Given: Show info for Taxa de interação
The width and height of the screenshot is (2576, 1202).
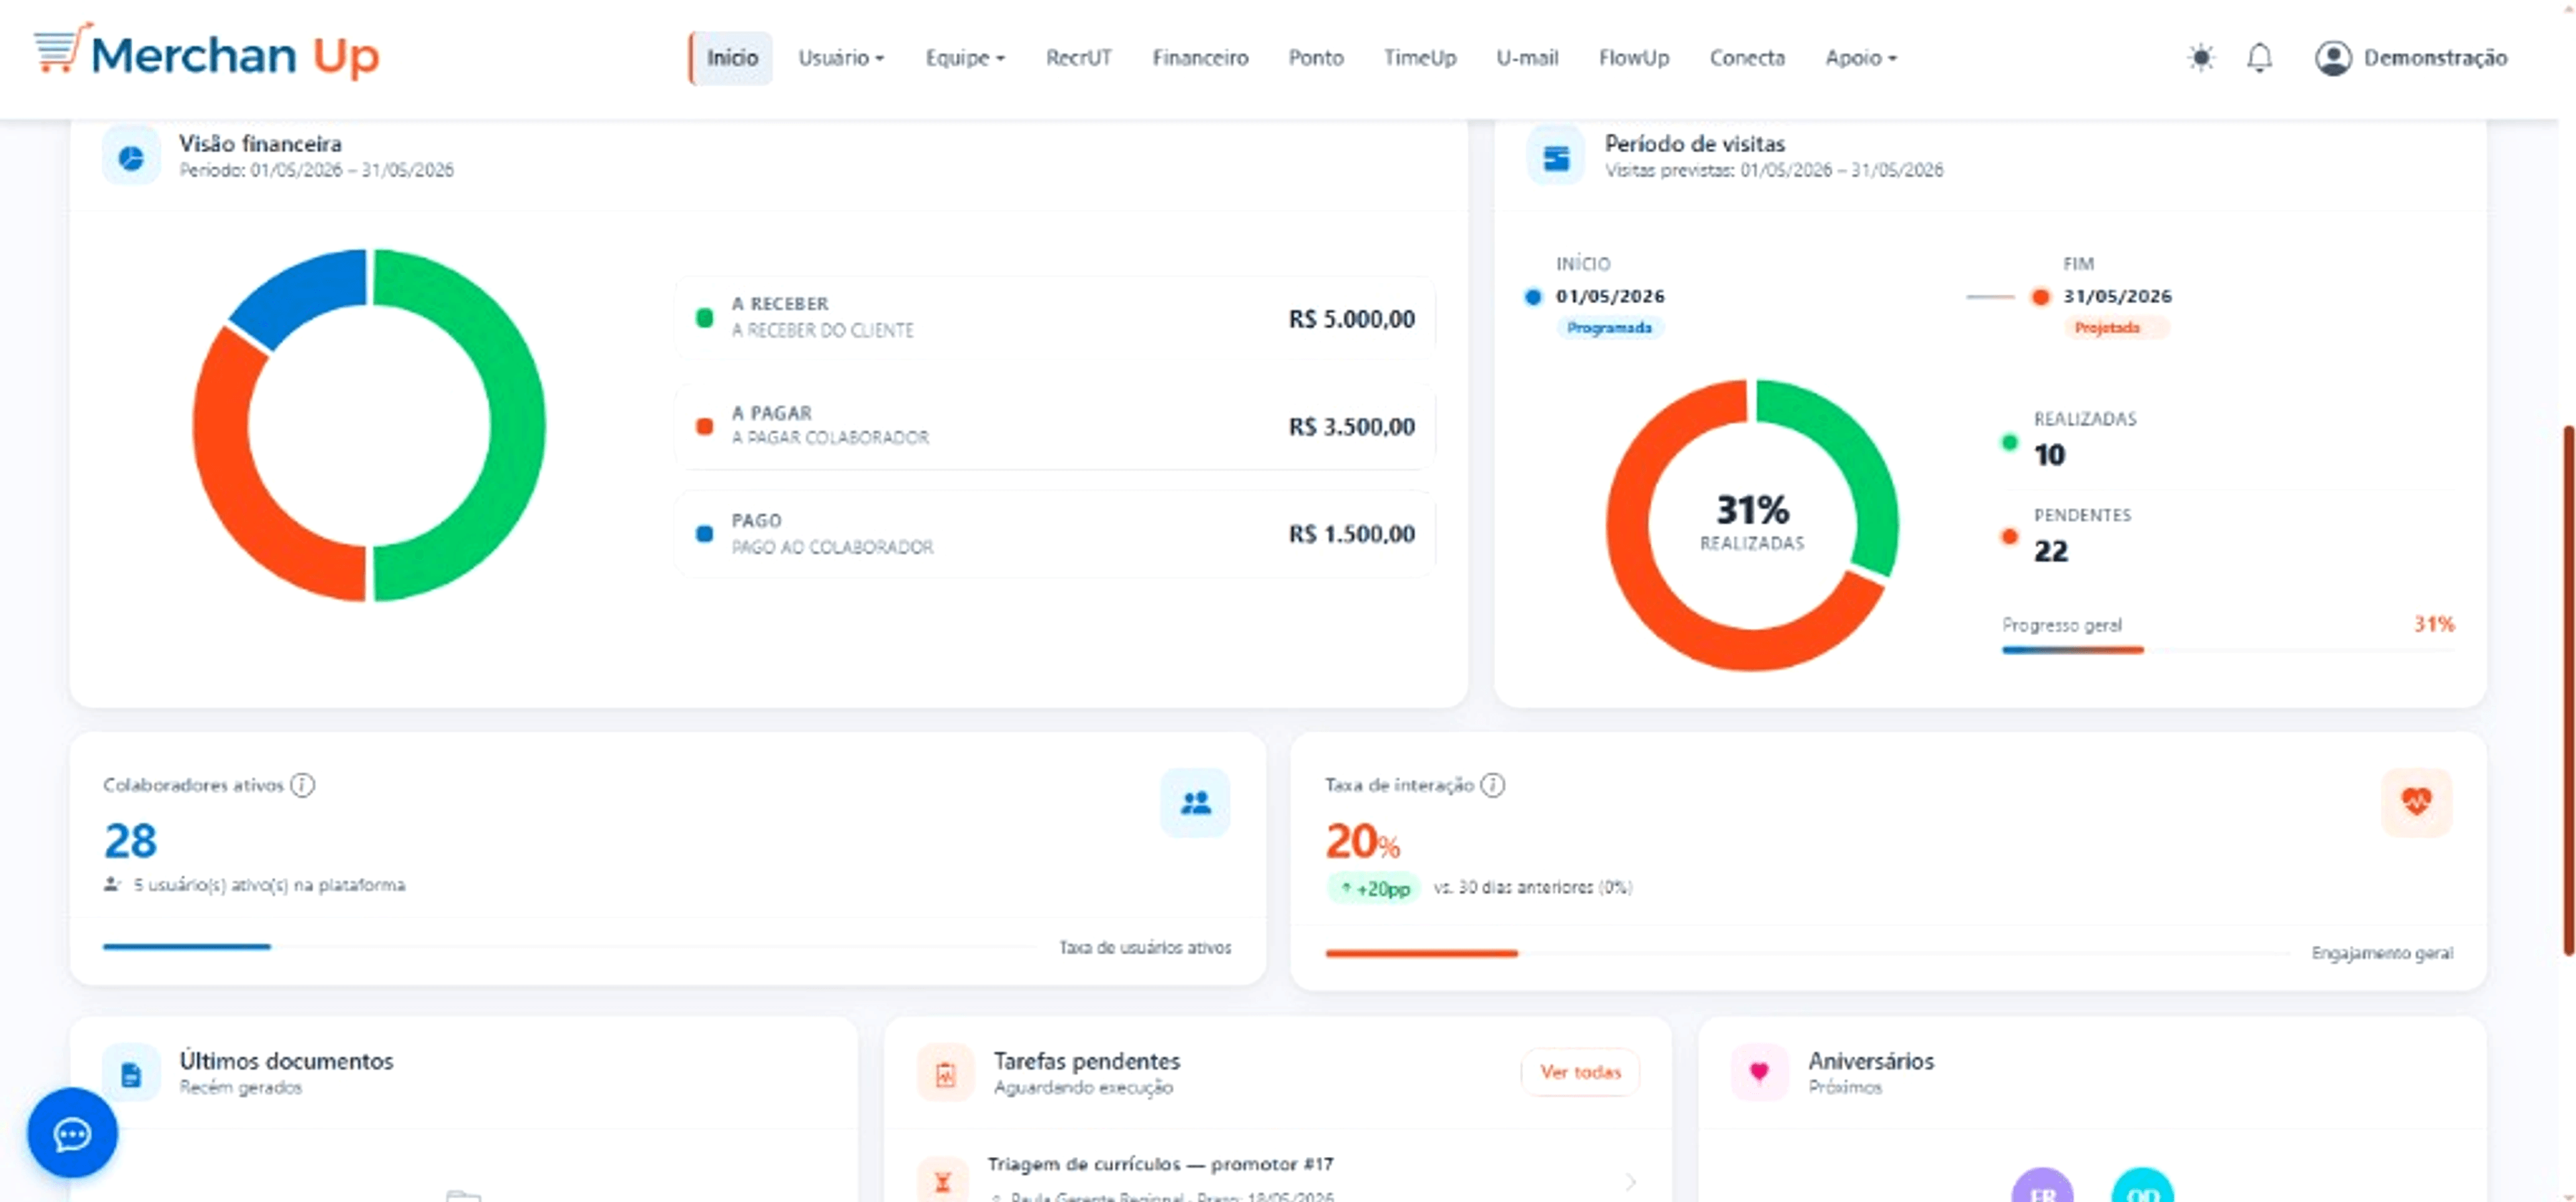Looking at the screenshot, I should [1492, 785].
